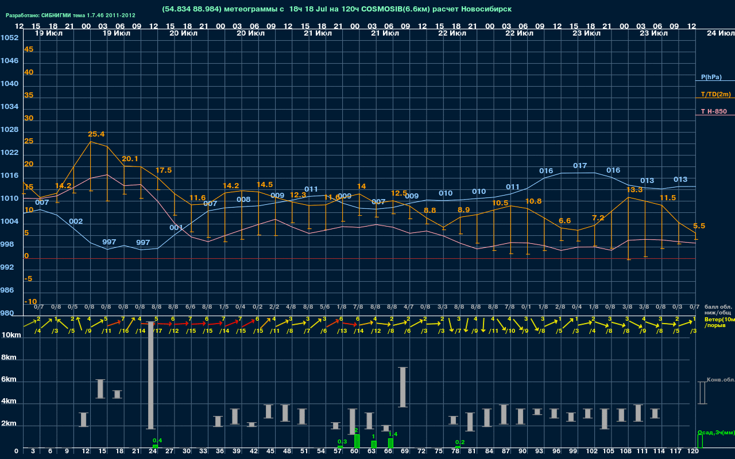The image size is (735, 459).
Task: Click the Конв.обл. legend label
Action: point(720,380)
